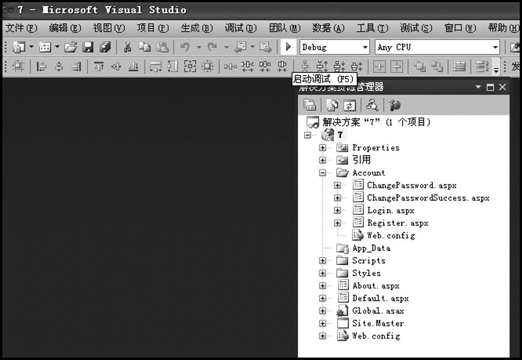Click the Align Centers layout icon

59,66
